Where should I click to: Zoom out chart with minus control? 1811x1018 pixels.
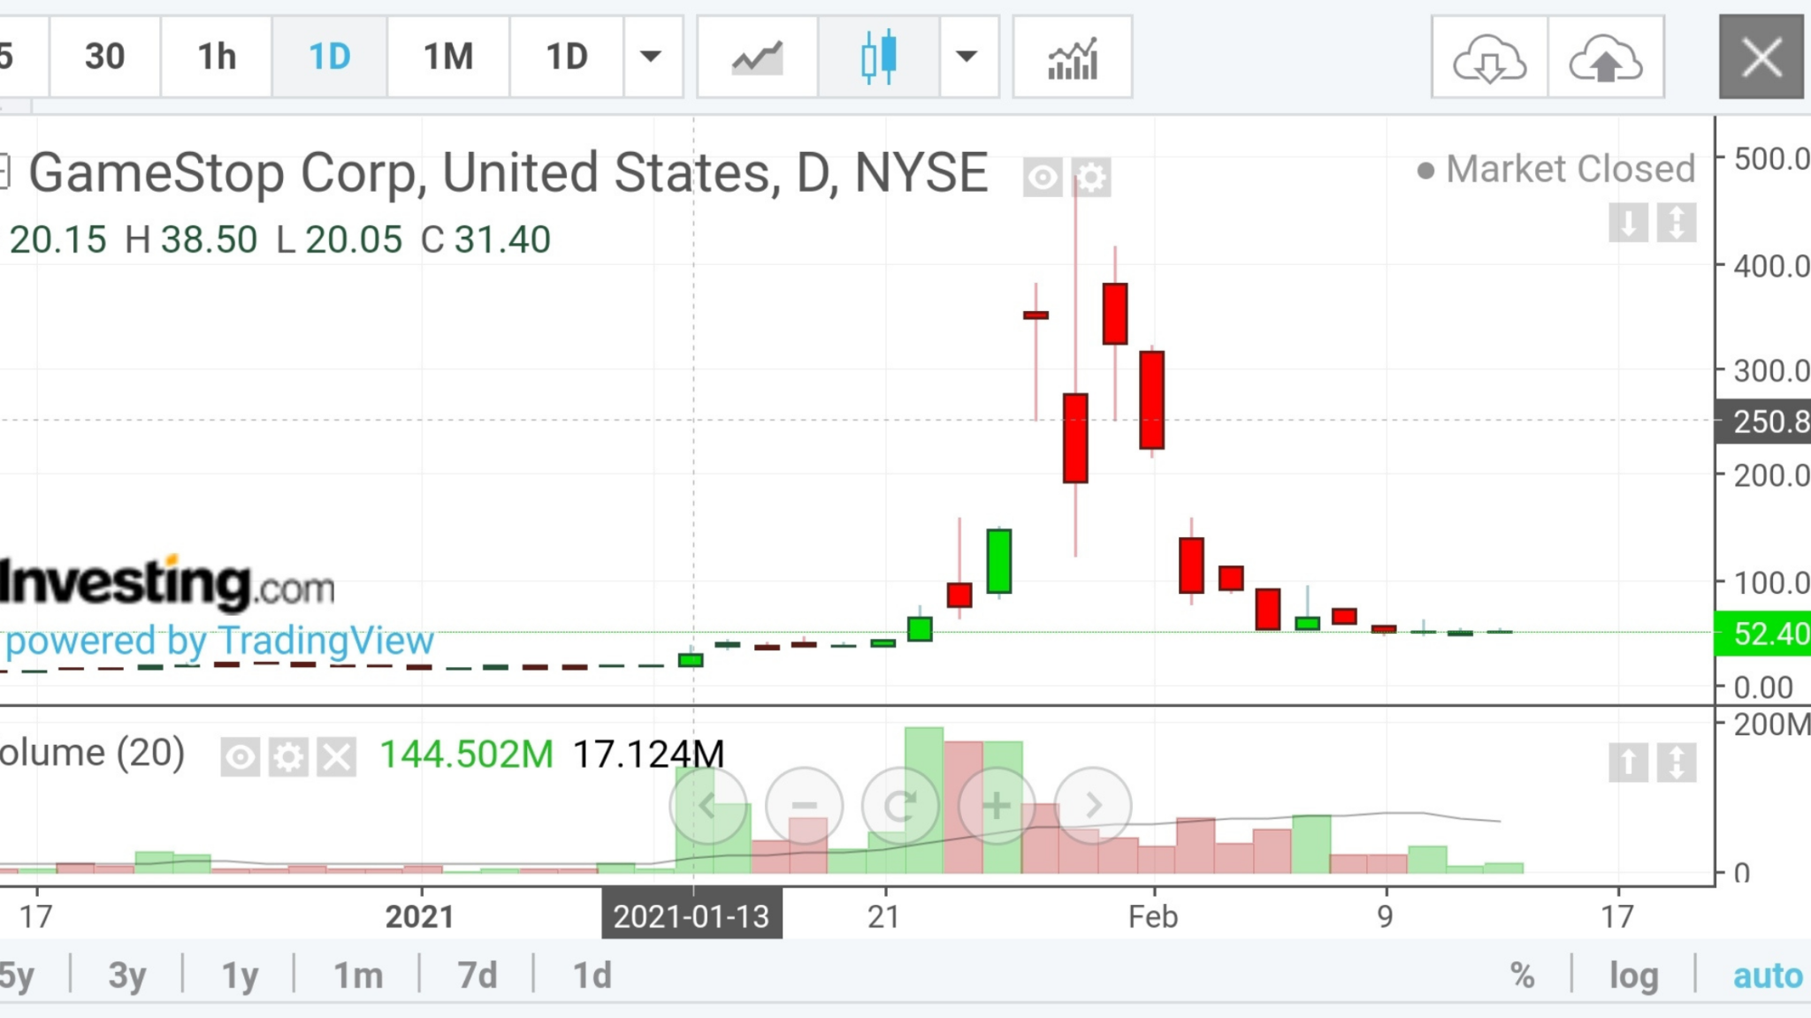[x=805, y=805]
